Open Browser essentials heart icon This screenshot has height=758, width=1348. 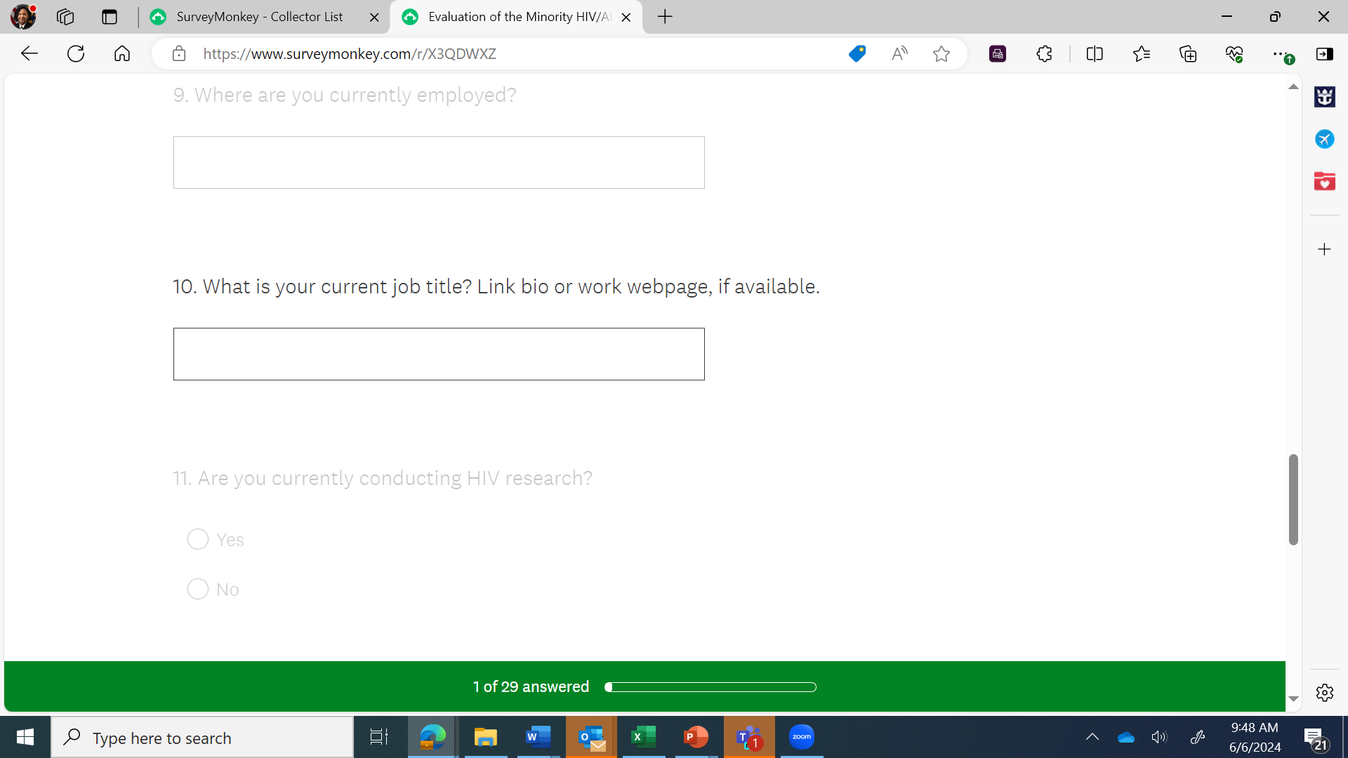[1234, 54]
